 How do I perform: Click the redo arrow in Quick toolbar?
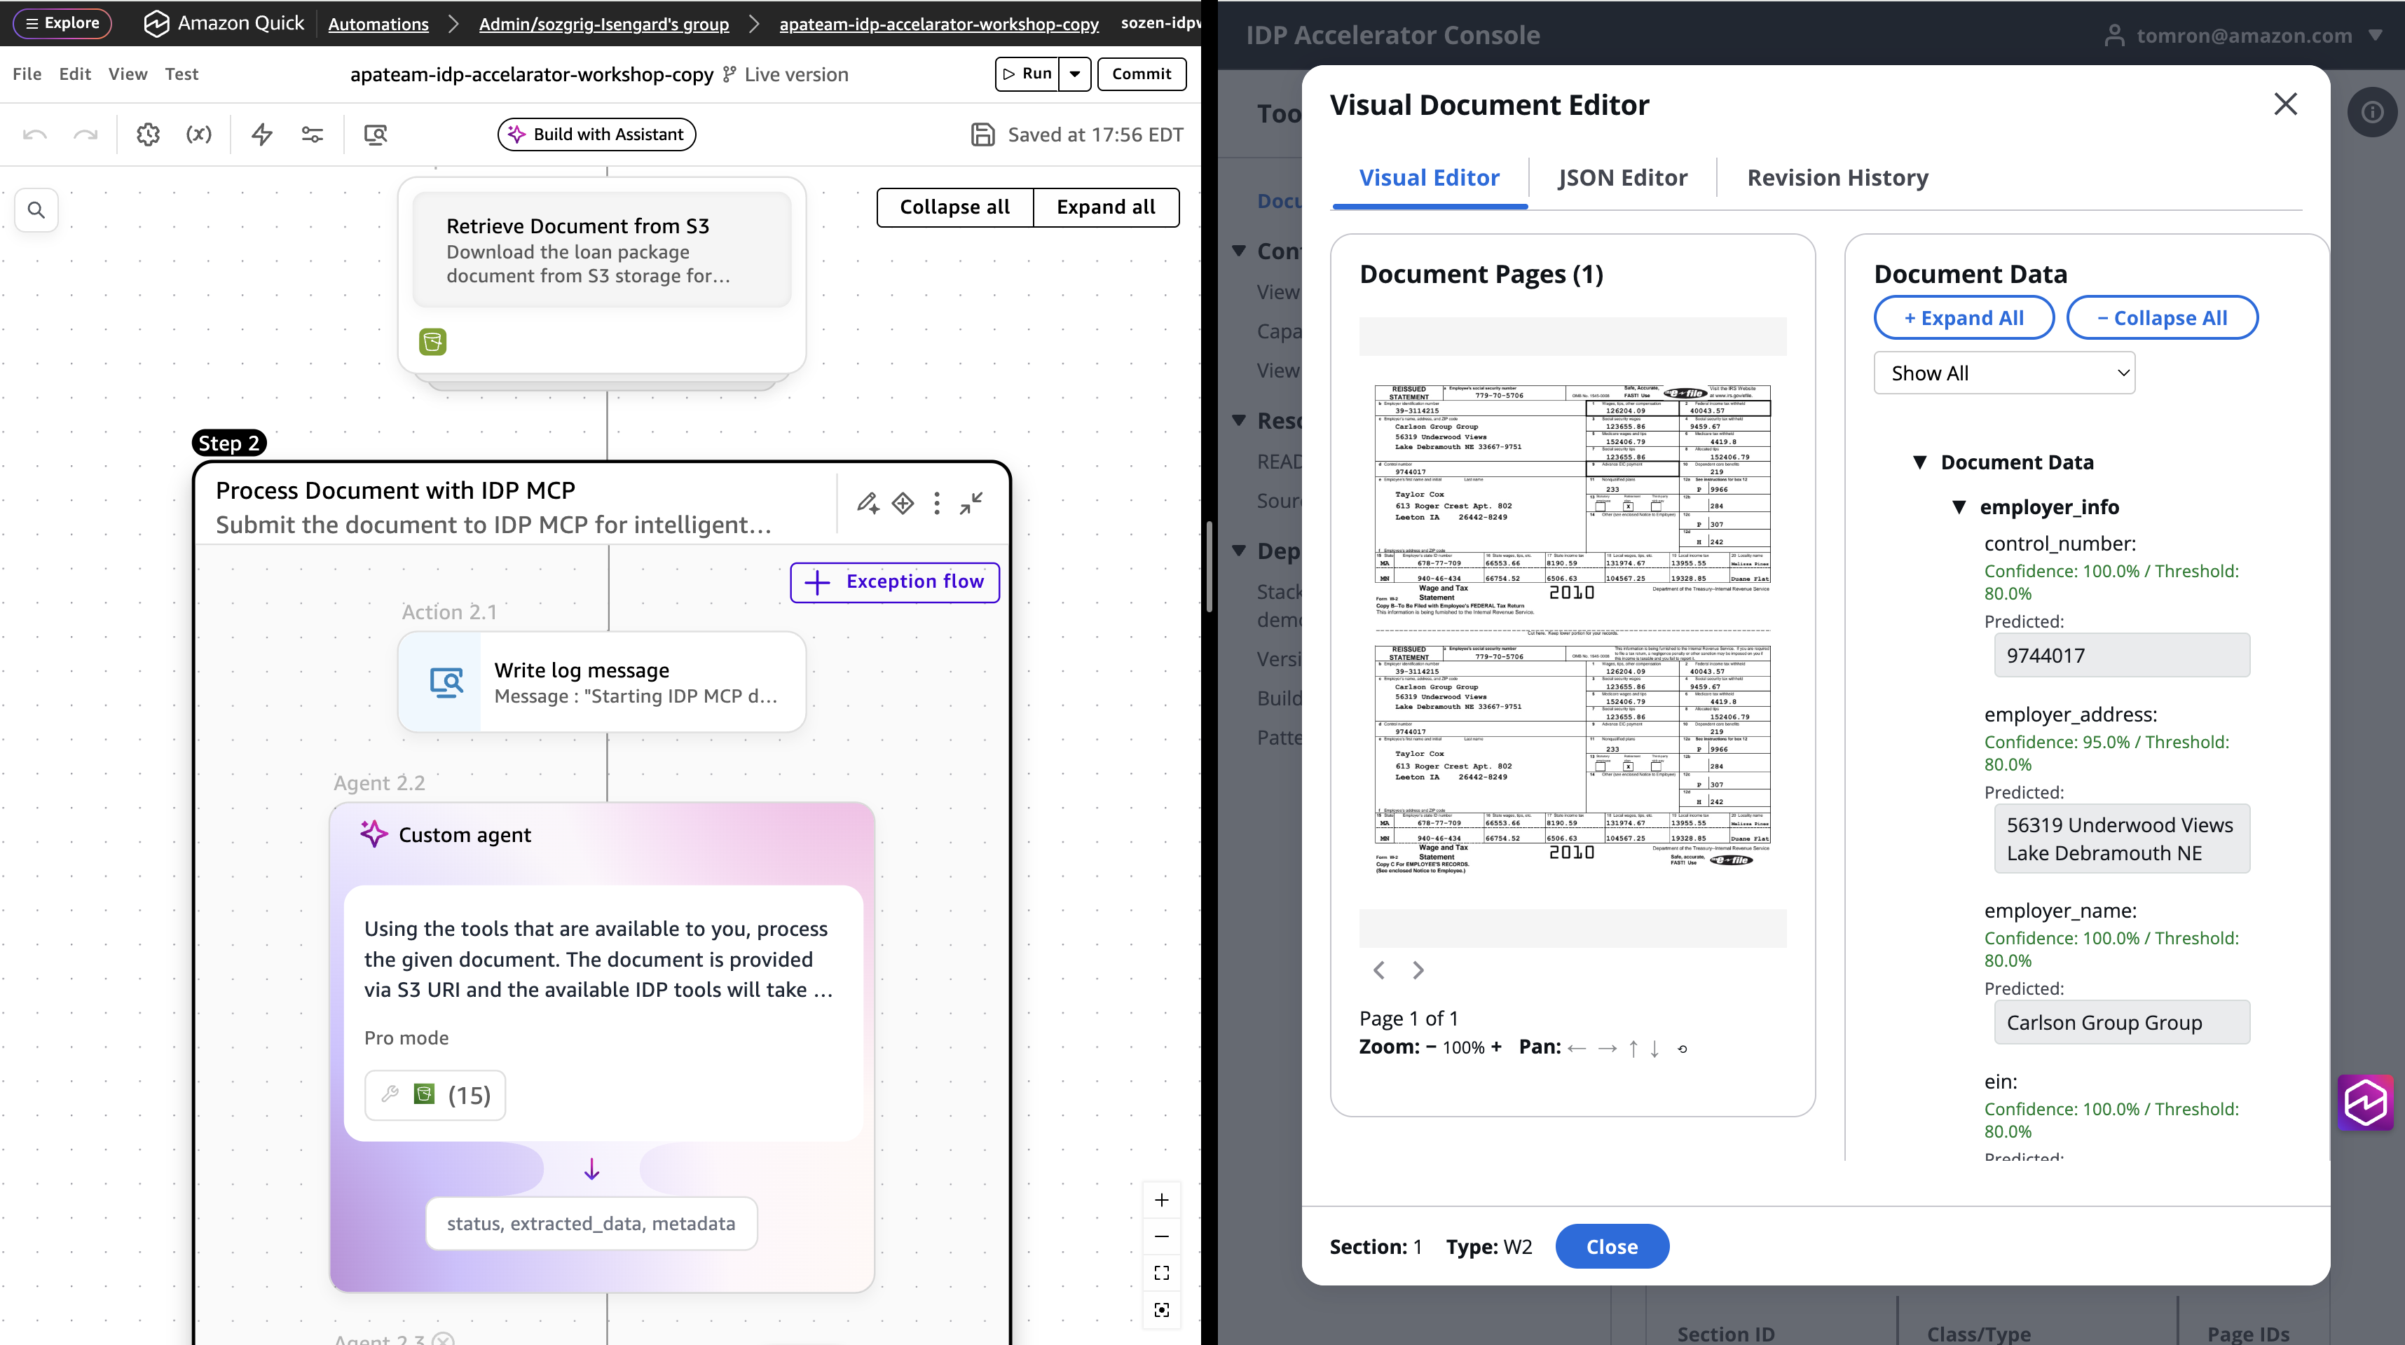tap(86, 135)
